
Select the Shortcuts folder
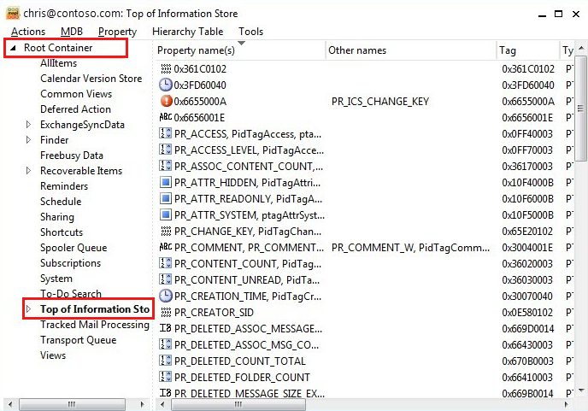(x=62, y=232)
